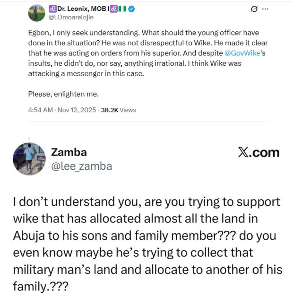Click the Grok icon on the tweet
Screen dimensions: 293x298
254,9
